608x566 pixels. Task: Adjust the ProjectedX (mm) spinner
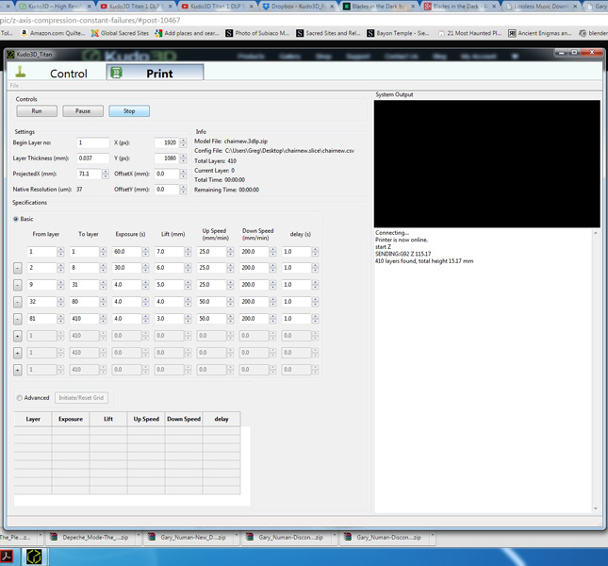[x=105, y=175]
